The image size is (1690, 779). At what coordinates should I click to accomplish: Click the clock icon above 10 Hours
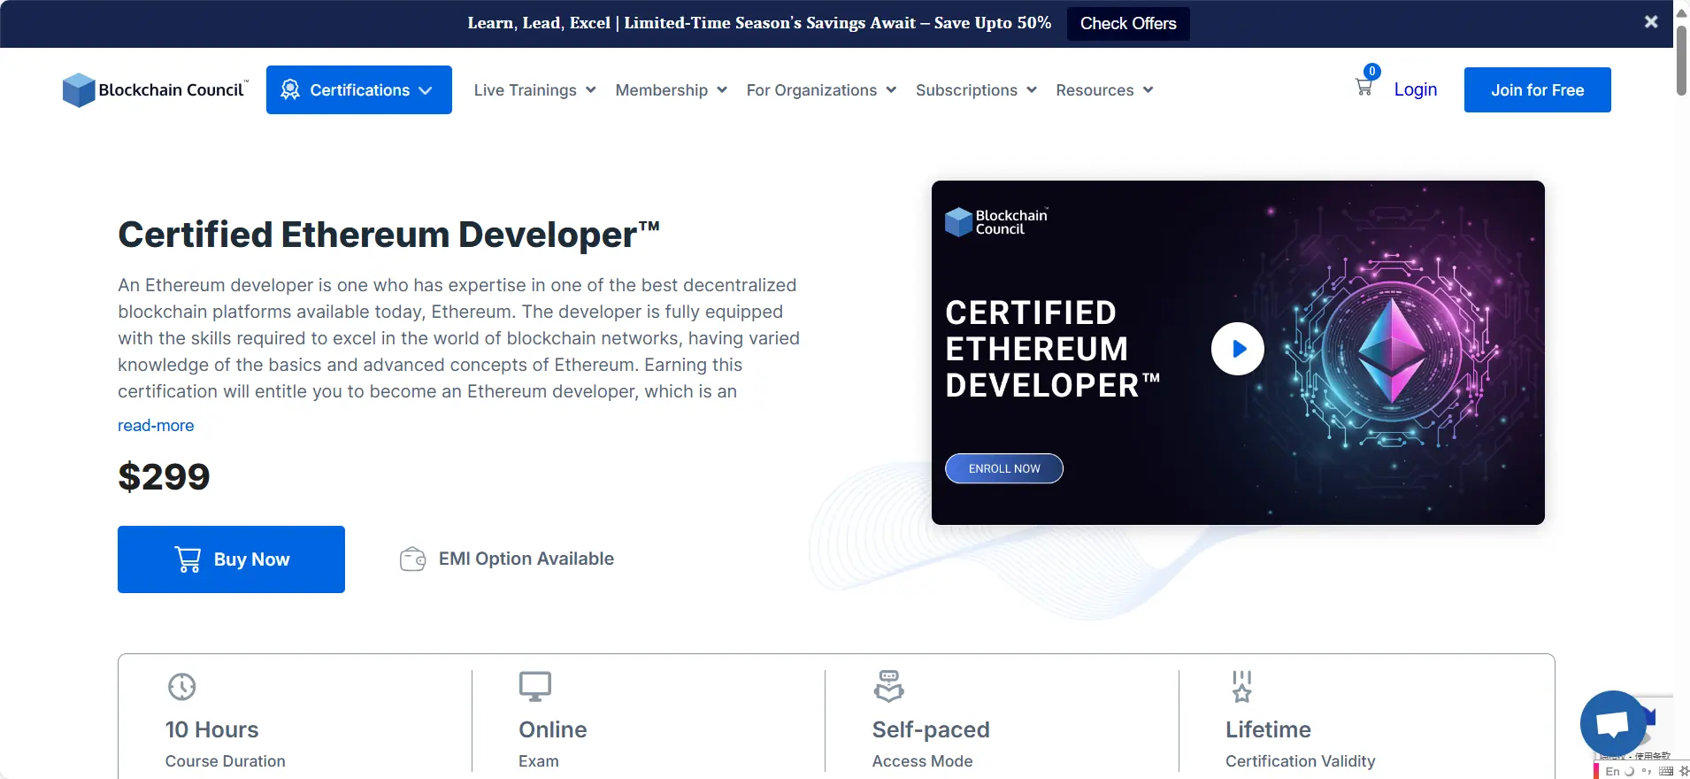click(x=182, y=687)
